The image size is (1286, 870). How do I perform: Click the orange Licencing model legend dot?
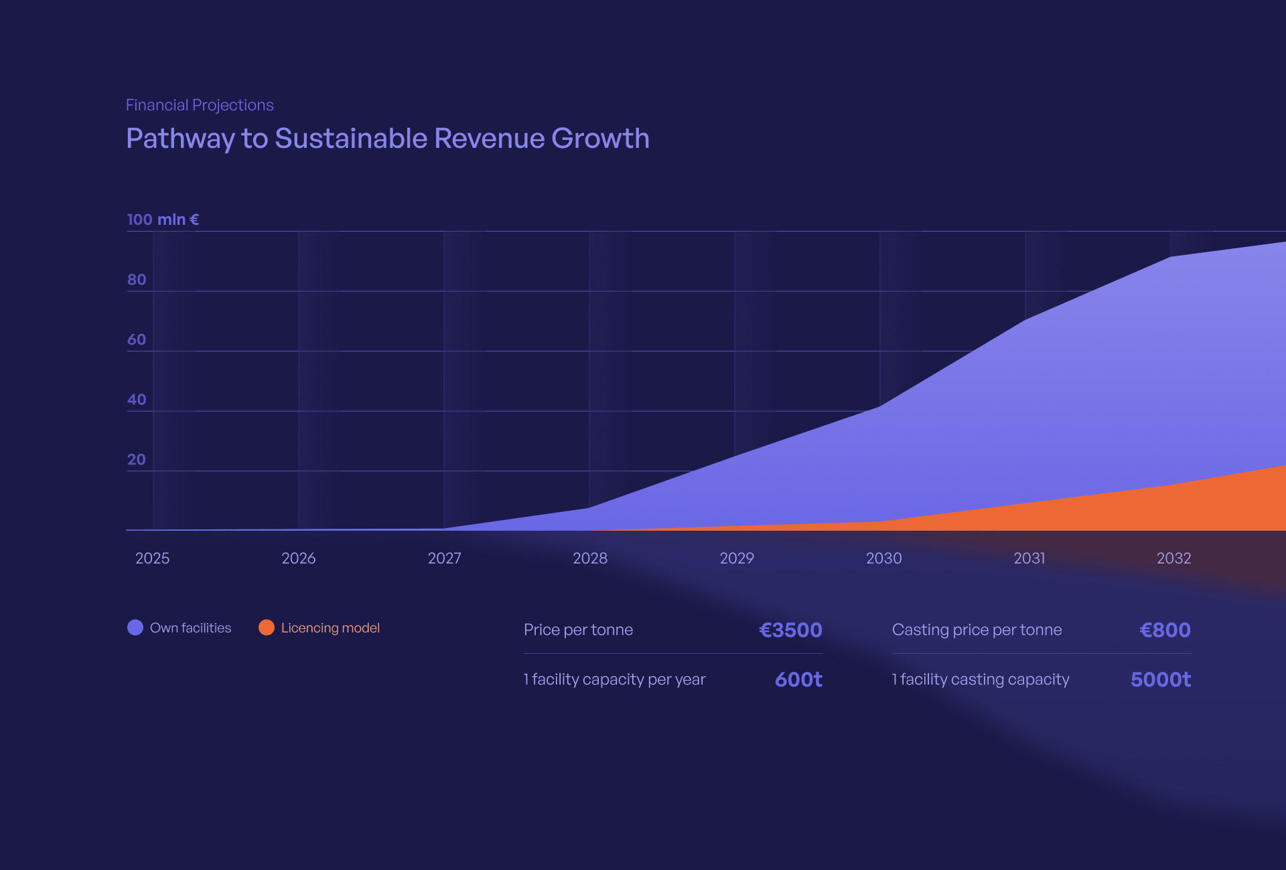pos(267,628)
